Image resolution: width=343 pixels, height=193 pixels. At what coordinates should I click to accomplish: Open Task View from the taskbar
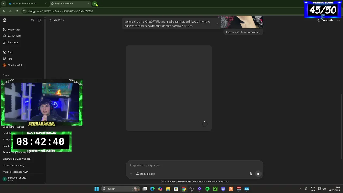[x=145, y=189]
